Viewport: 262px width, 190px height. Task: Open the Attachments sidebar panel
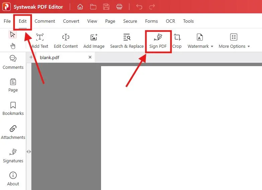[13, 132]
